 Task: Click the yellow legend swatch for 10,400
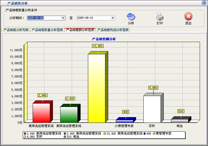point(105,133)
